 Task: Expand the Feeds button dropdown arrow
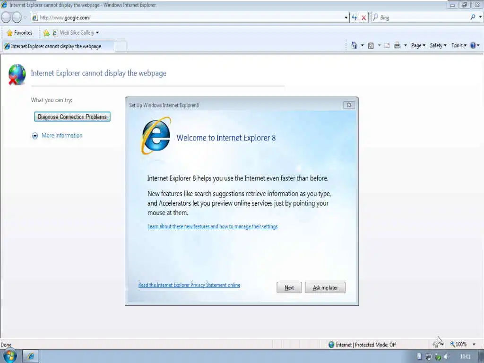[380, 45]
